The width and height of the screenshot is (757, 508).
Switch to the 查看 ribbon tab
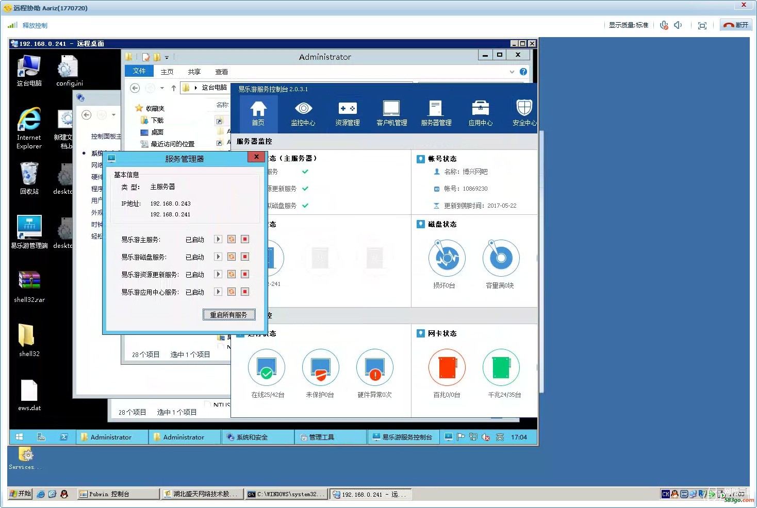click(x=222, y=72)
